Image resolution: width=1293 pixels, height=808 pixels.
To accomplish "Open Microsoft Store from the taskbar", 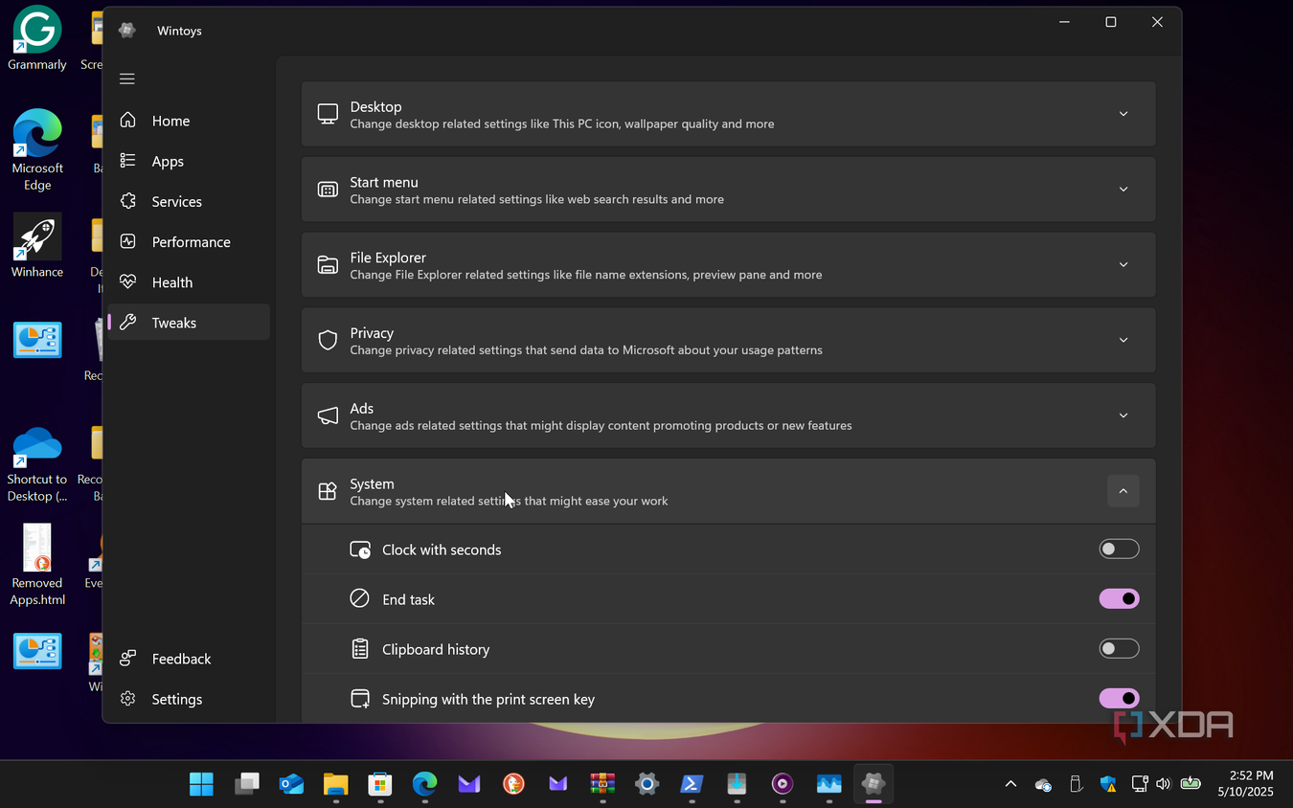I will tap(380, 784).
